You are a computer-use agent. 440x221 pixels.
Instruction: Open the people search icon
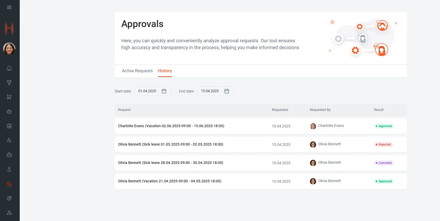point(9,140)
